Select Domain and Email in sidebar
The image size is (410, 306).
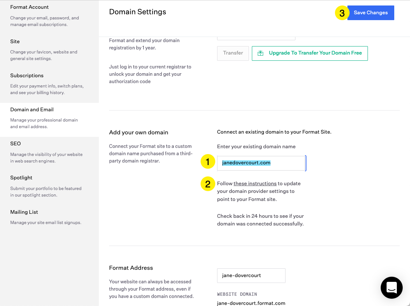[x=32, y=109]
